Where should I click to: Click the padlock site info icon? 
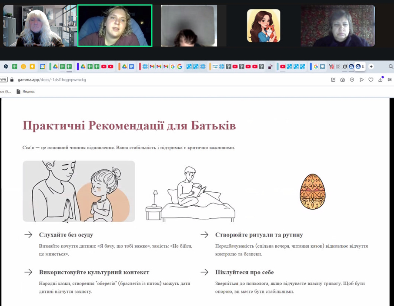tap(12, 80)
